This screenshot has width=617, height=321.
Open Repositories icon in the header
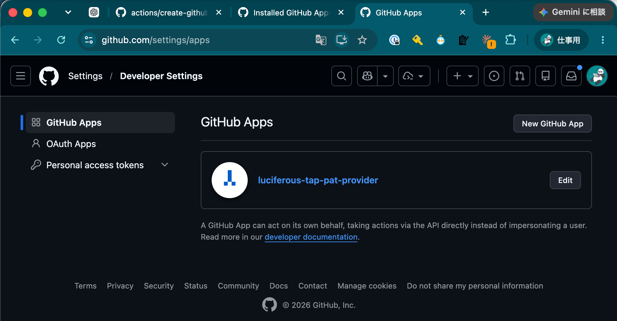pos(546,76)
